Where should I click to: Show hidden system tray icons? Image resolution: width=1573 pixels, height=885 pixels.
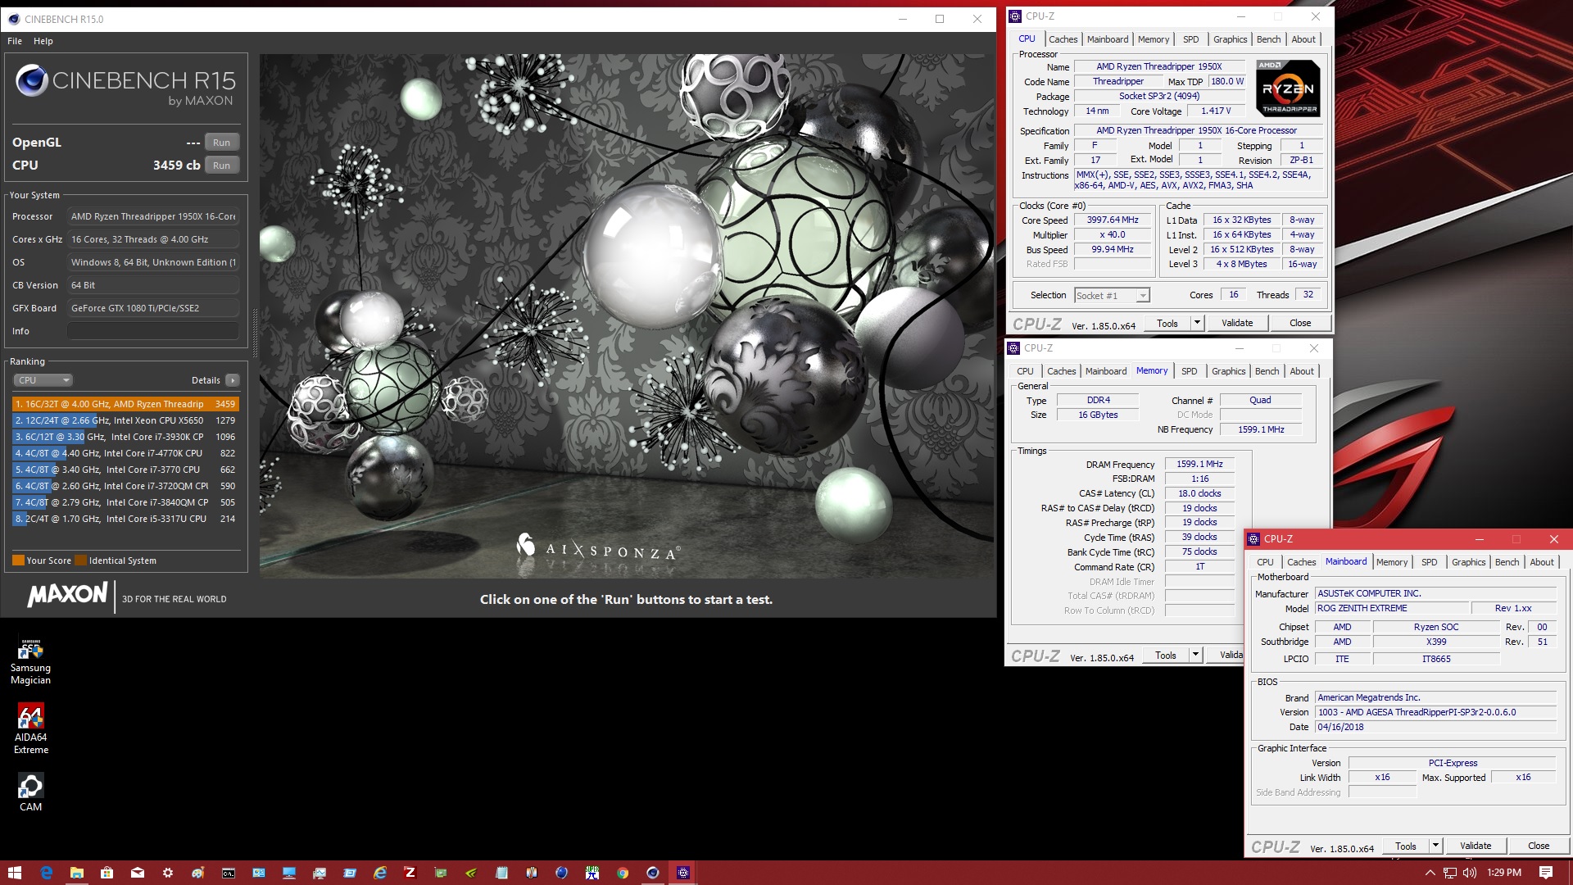(1430, 873)
